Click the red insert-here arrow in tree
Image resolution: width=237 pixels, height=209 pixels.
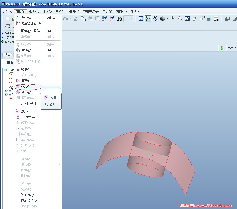pos(11,99)
